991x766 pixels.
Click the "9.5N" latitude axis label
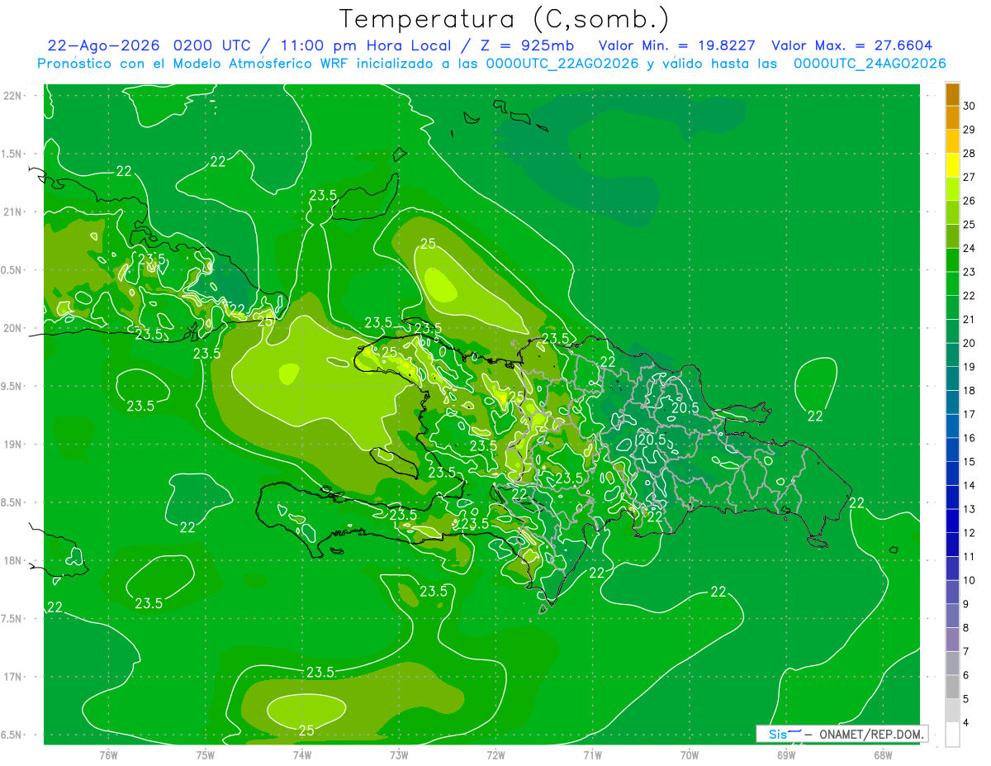[x=12, y=386]
